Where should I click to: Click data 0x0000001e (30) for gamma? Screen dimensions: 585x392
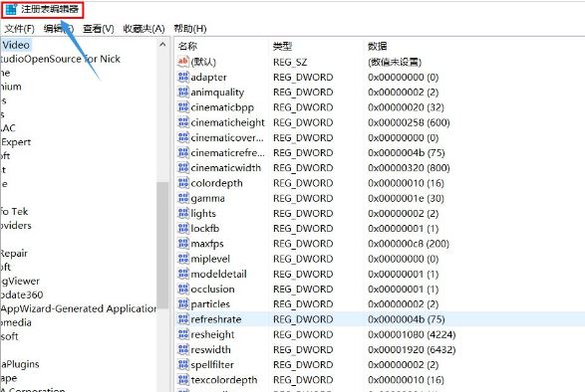406,198
